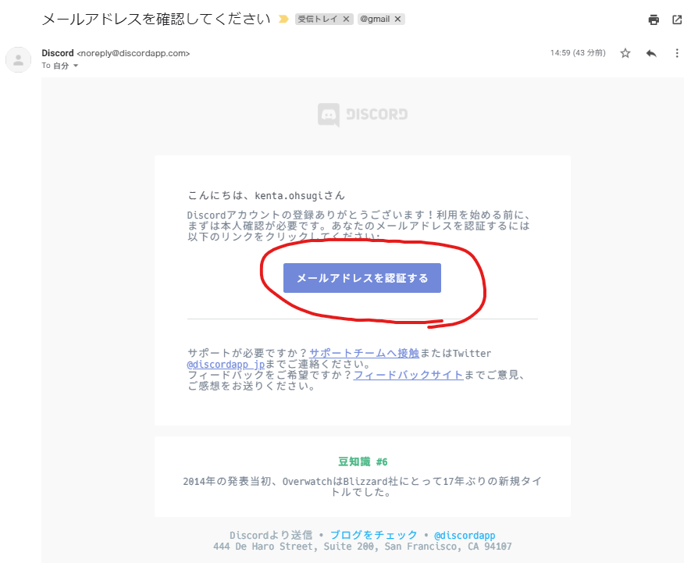Click the Discord sender name
The width and height of the screenshot is (698, 563).
tap(58, 53)
